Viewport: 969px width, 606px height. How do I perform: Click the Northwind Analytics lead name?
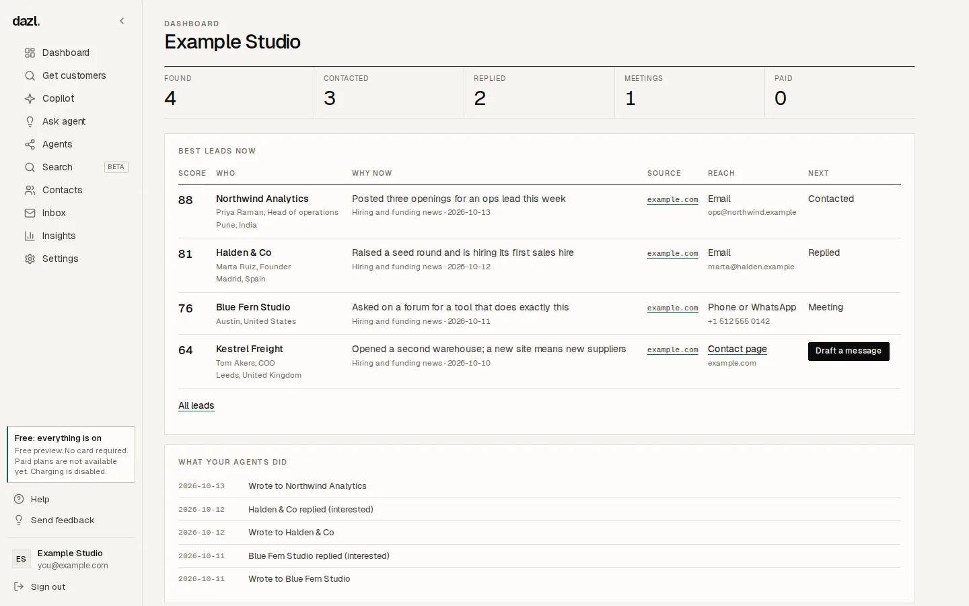click(262, 199)
